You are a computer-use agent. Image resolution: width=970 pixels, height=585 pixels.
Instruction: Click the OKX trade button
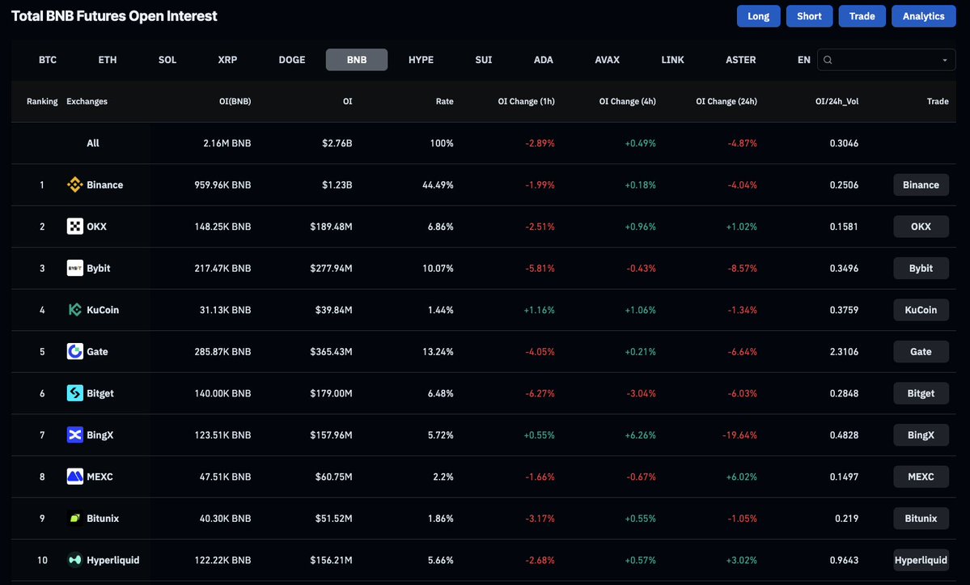pyautogui.click(x=921, y=227)
